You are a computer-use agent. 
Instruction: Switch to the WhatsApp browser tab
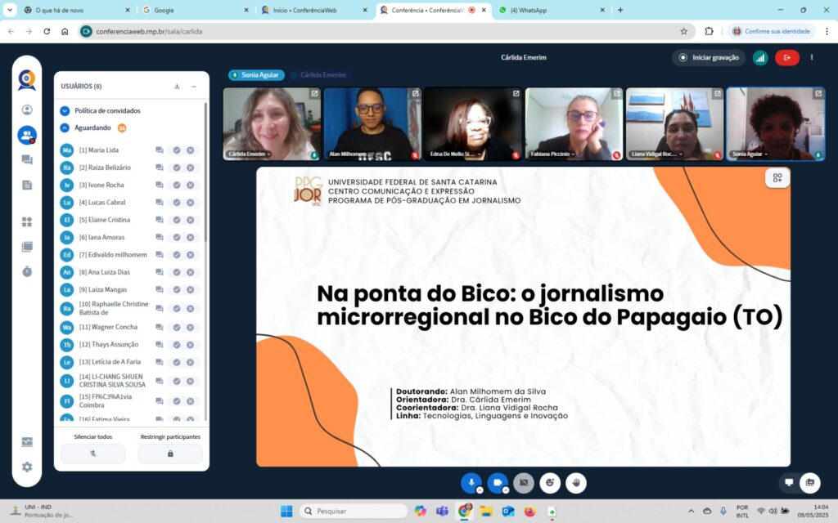click(x=552, y=10)
